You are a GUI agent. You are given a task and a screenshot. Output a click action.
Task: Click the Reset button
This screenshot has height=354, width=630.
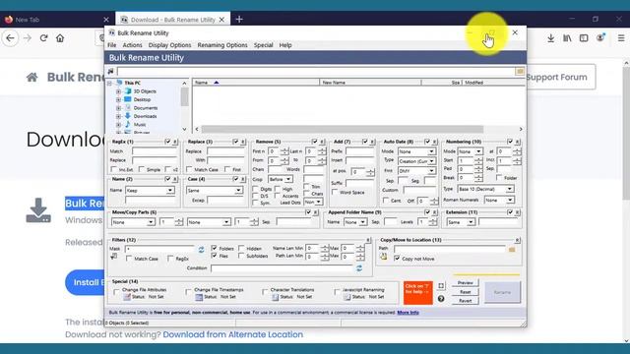click(465, 292)
